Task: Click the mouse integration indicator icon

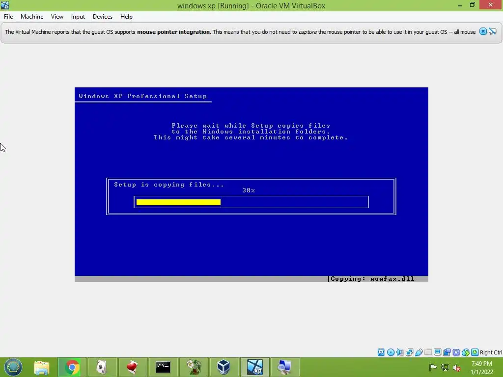Action: coord(466,352)
